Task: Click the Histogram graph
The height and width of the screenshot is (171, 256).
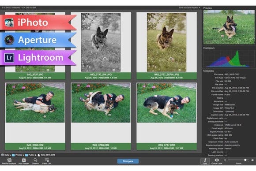Action: click(x=229, y=59)
